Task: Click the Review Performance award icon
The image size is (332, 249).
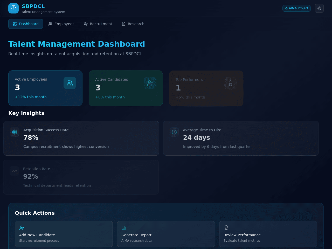Action: 226,228
